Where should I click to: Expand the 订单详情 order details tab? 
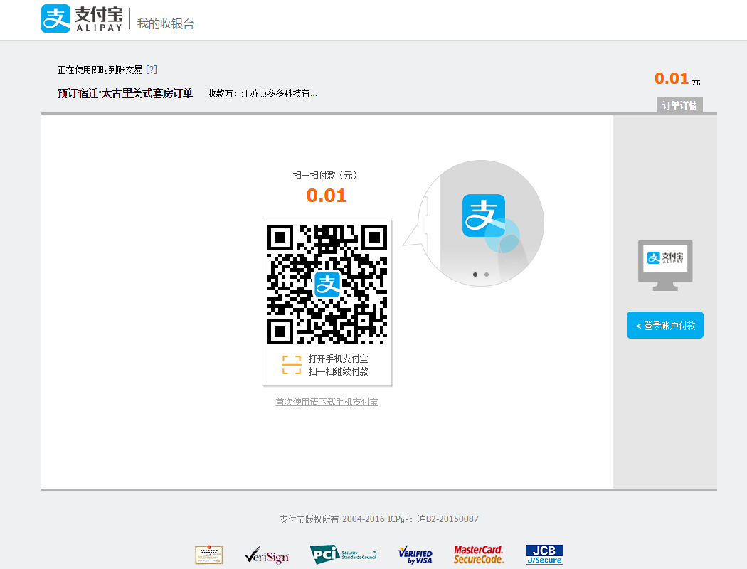[x=679, y=105]
